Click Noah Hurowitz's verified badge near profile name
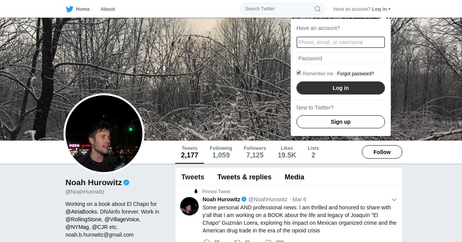Viewport: 462px width, 242px height. 126,182
